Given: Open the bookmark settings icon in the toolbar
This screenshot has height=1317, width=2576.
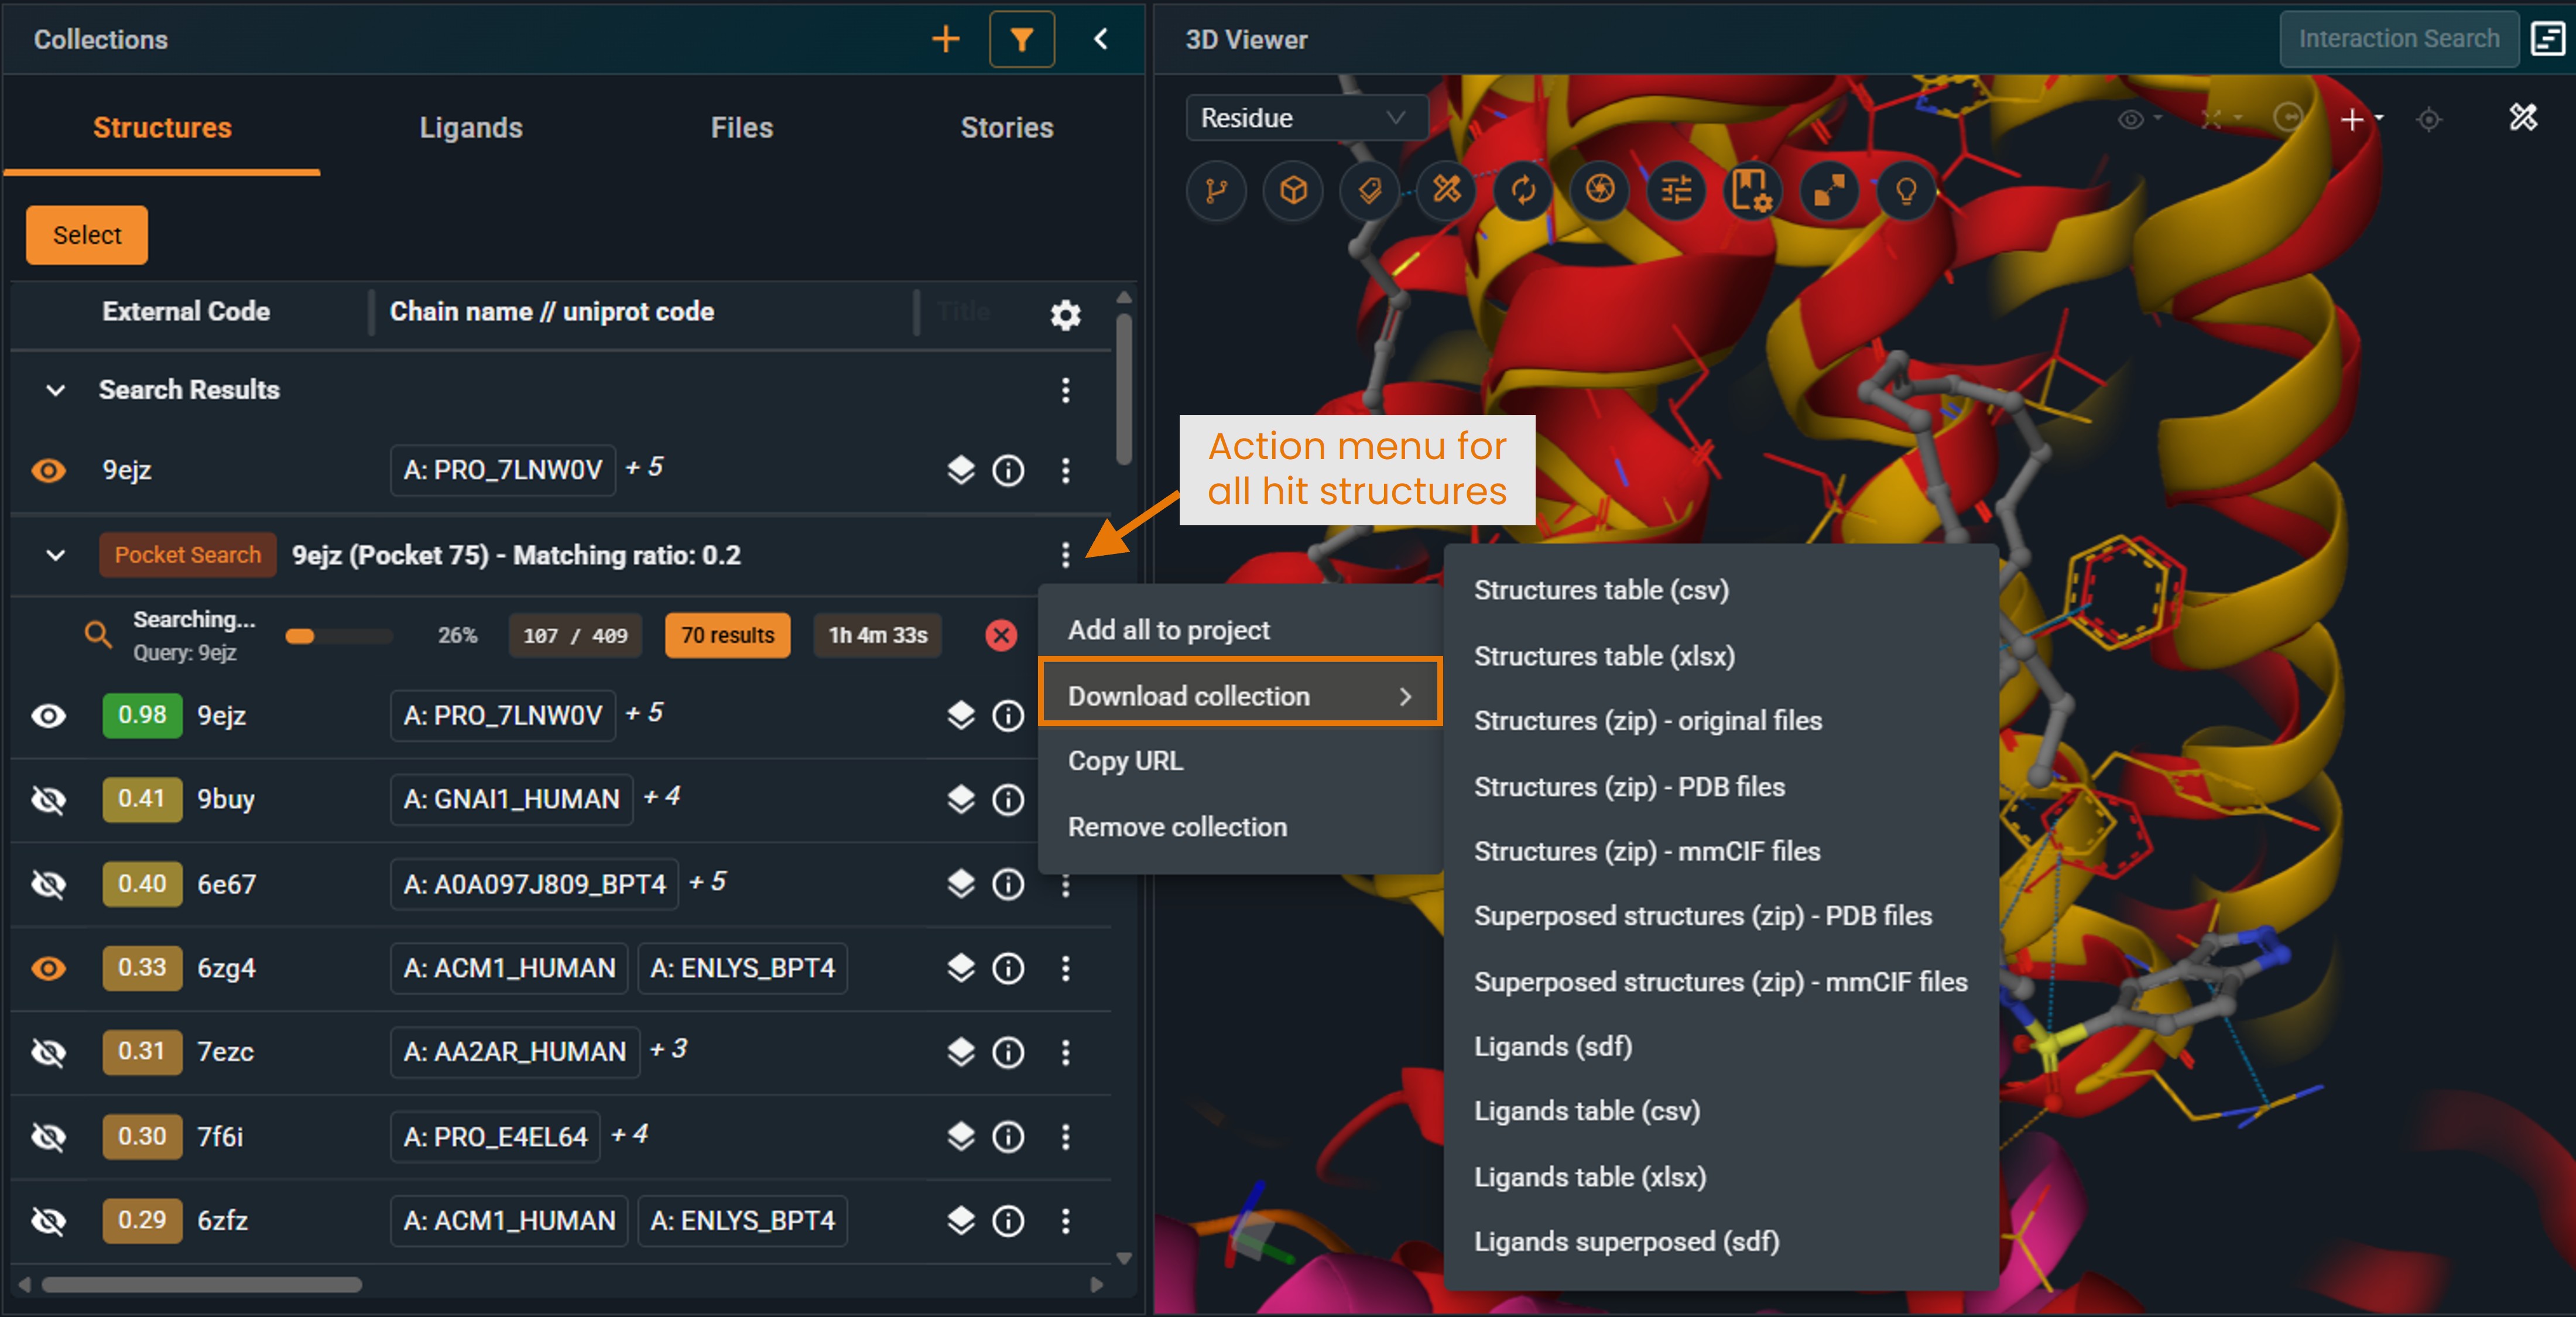Looking at the screenshot, I should tap(1753, 191).
